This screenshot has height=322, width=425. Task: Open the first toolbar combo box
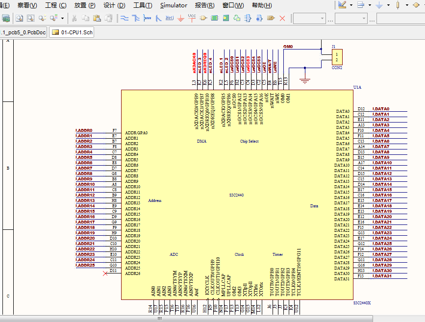coord(309,19)
